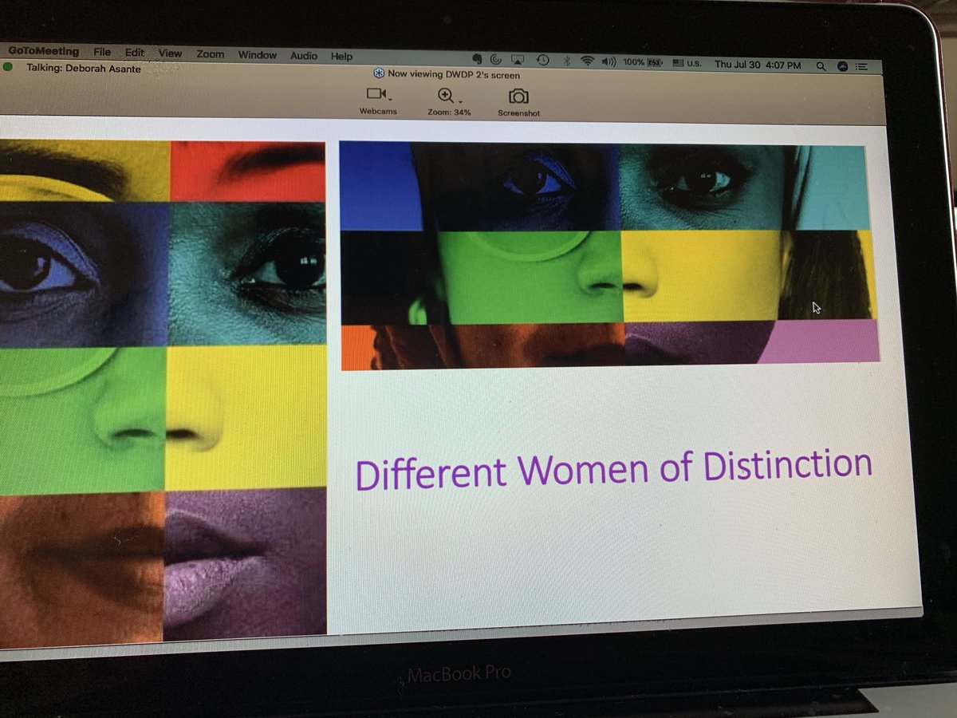This screenshot has height=718, width=957.
Task: Expand the Zoom 34% dropdown arrow
Action: pos(459,101)
